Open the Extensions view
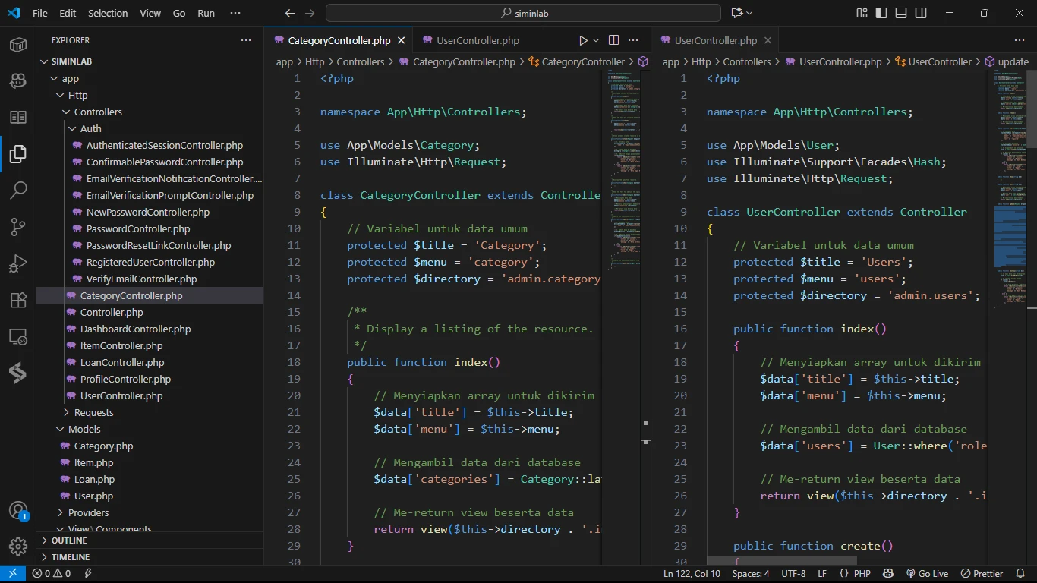The height and width of the screenshot is (583, 1037). click(18, 299)
